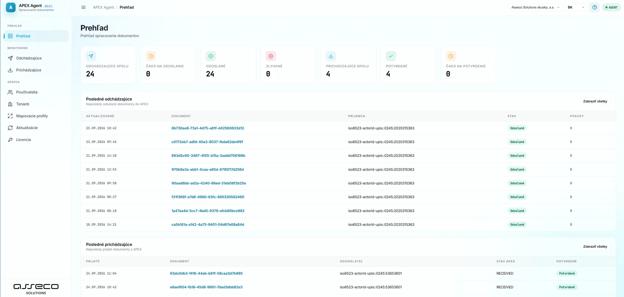
Task: Open incoming document 63dc0db3-f416-44ab-b81f-58caa3d7b995
Action: pos(206,273)
